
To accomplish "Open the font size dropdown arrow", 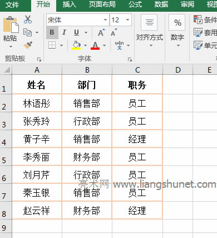I will 127,20.
